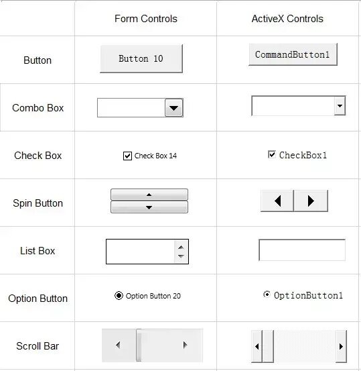This screenshot has height=371, width=361.
Task: Click the Button 10 button
Action: click(x=141, y=58)
